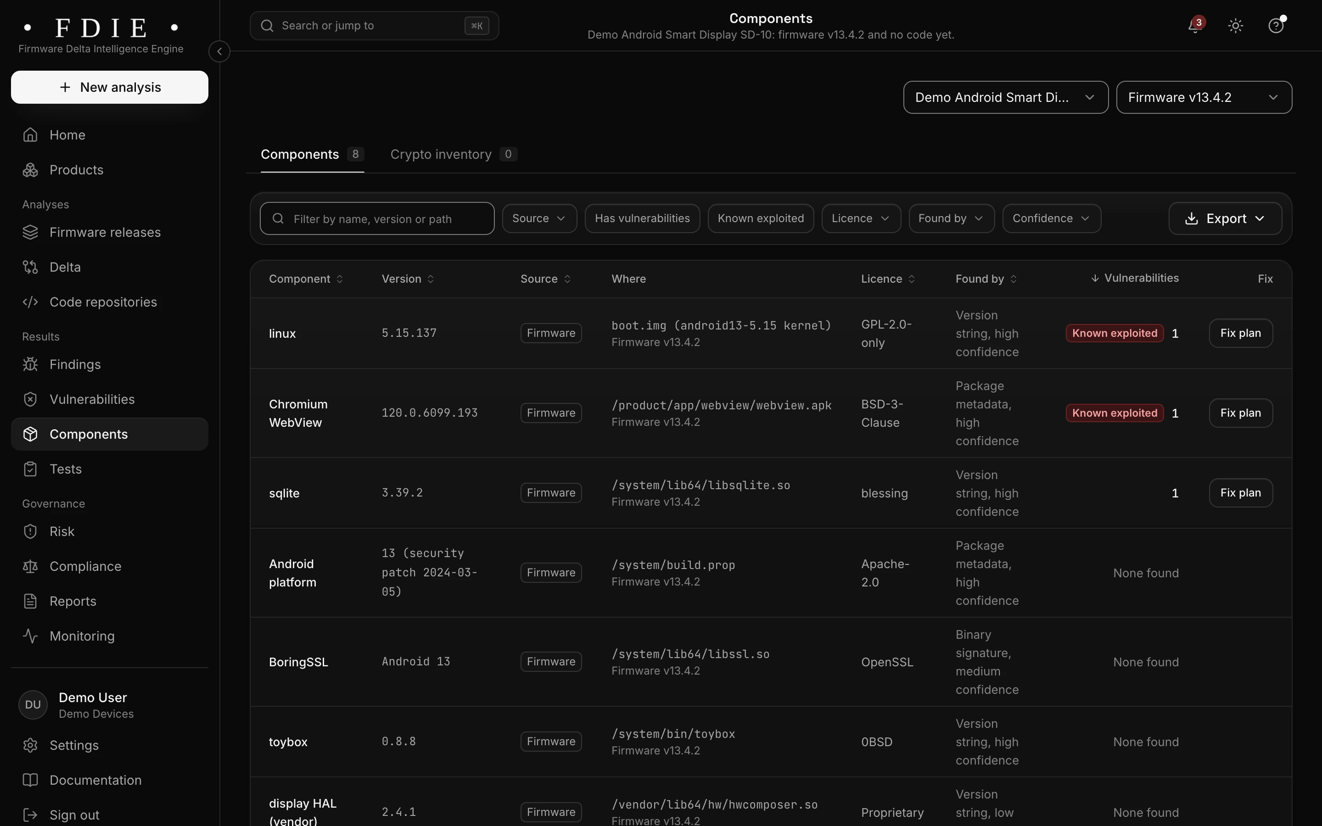The height and width of the screenshot is (826, 1322).
Task: Expand the Confidence filter dropdown
Action: click(x=1051, y=218)
